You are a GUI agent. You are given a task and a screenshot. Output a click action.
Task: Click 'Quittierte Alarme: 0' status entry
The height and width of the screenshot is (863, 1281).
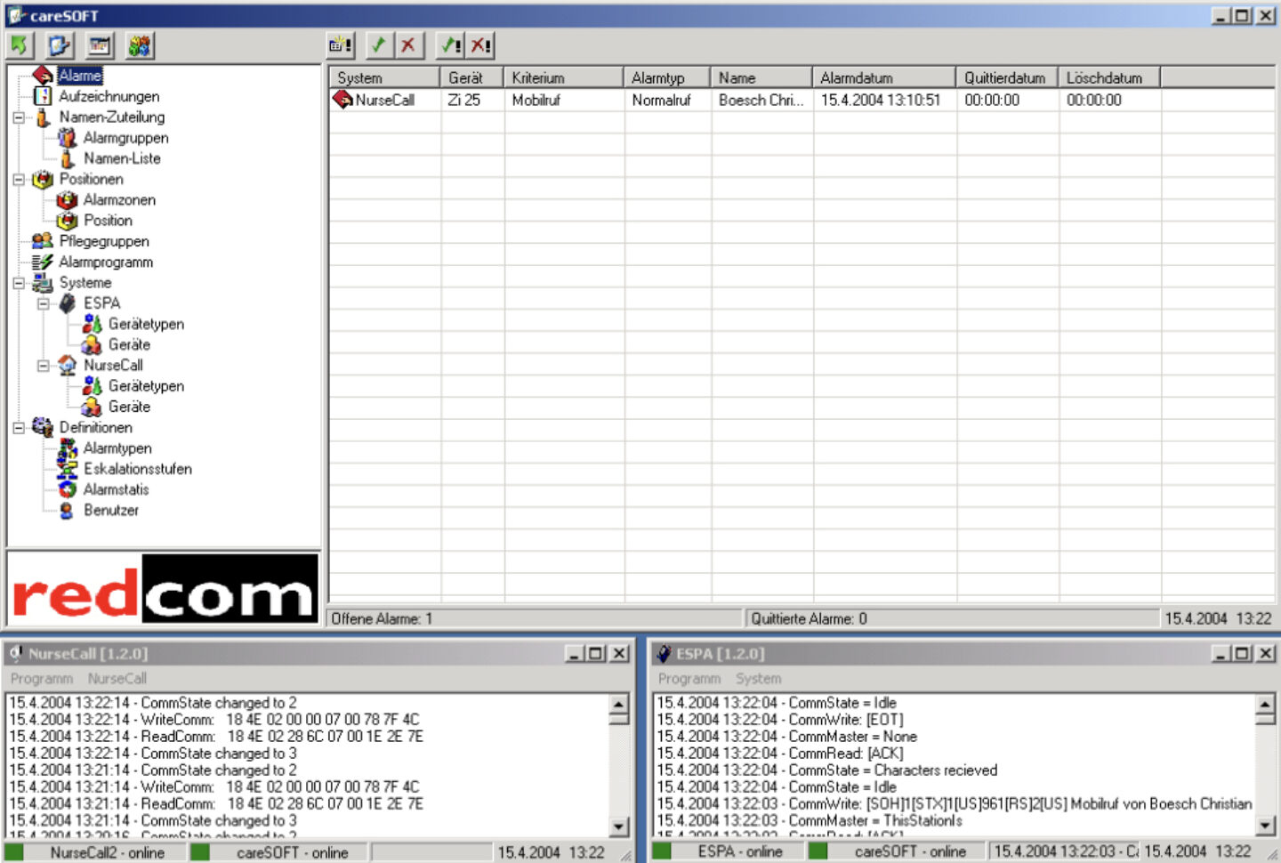point(952,618)
